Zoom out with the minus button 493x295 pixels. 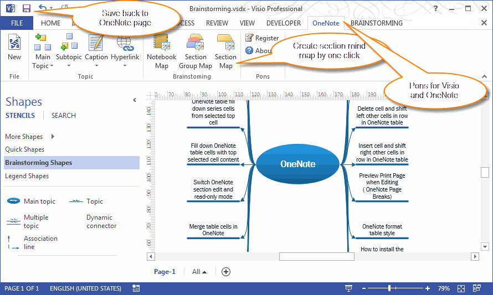point(364,288)
